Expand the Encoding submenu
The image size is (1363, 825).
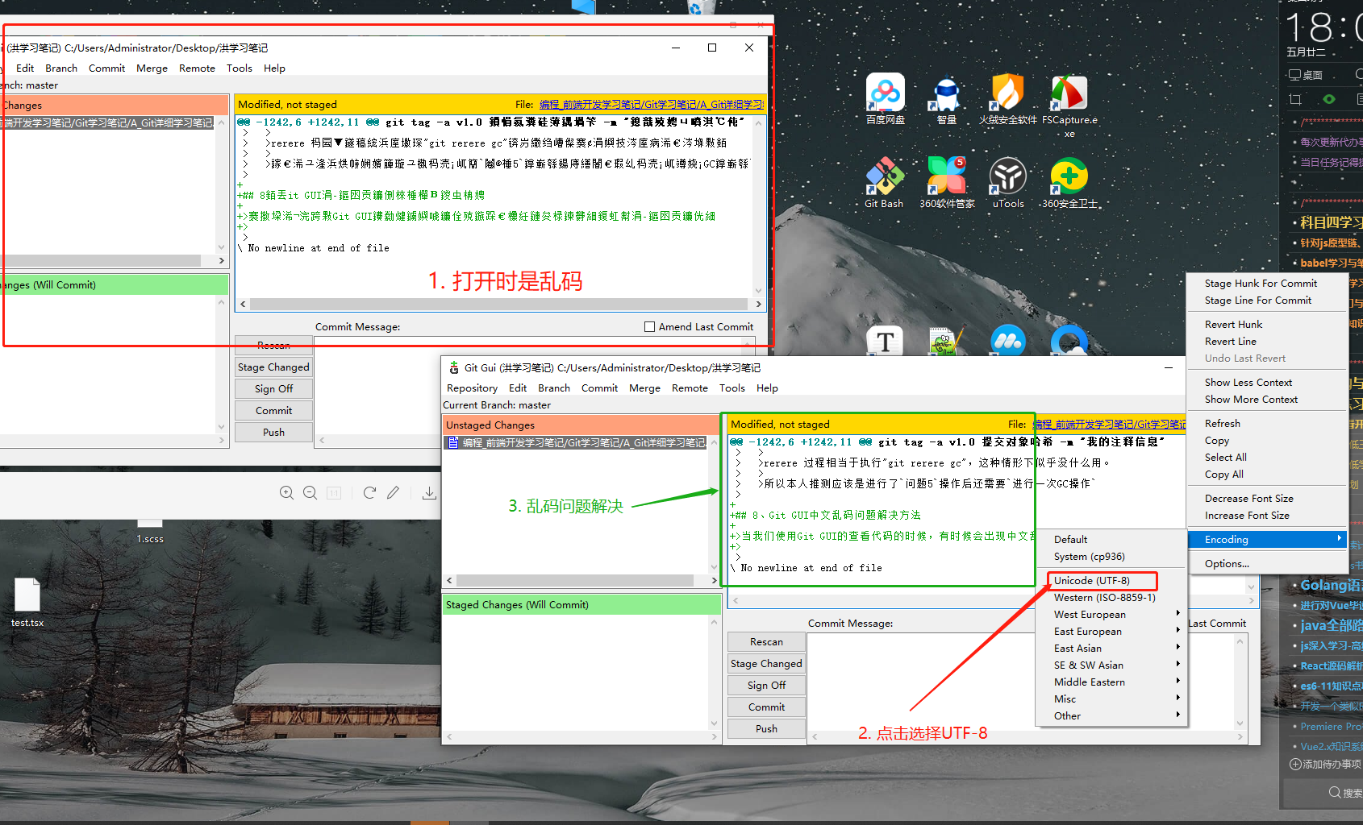[x=1267, y=540]
